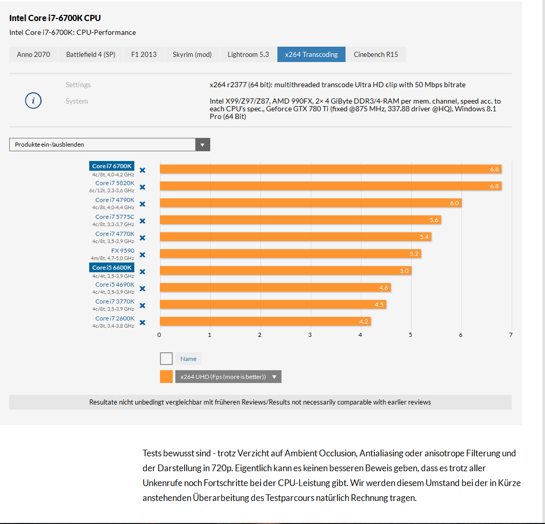Remove Core i7 4770K with its X icon
The width and height of the screenshot is (545, 524).
click(143, 238)
